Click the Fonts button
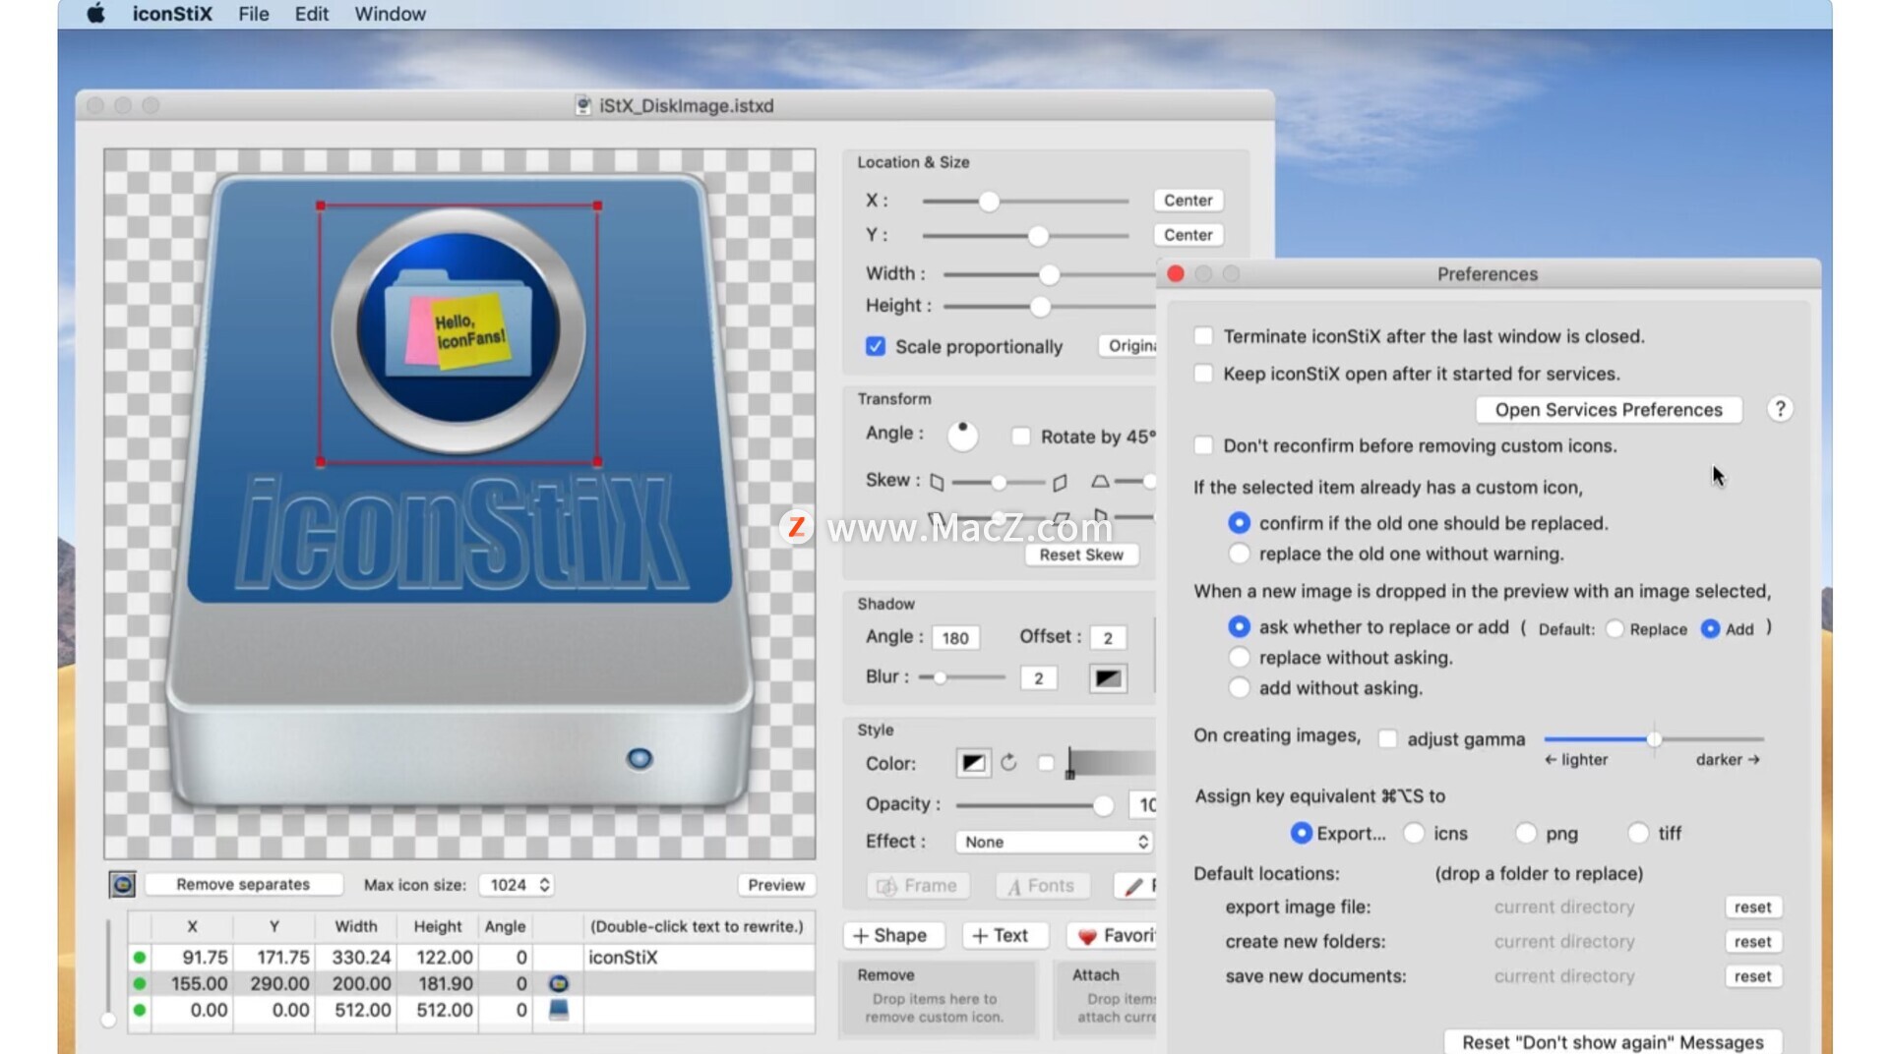Screen dimensions: 1889x1054 point(1042,886)
